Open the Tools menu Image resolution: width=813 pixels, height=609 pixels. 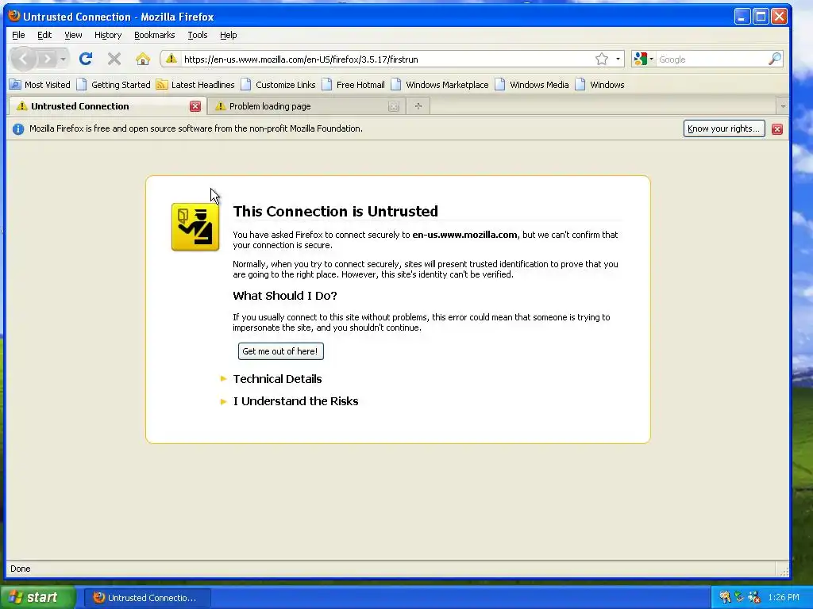pyautogui.click(x=198, y=35)
